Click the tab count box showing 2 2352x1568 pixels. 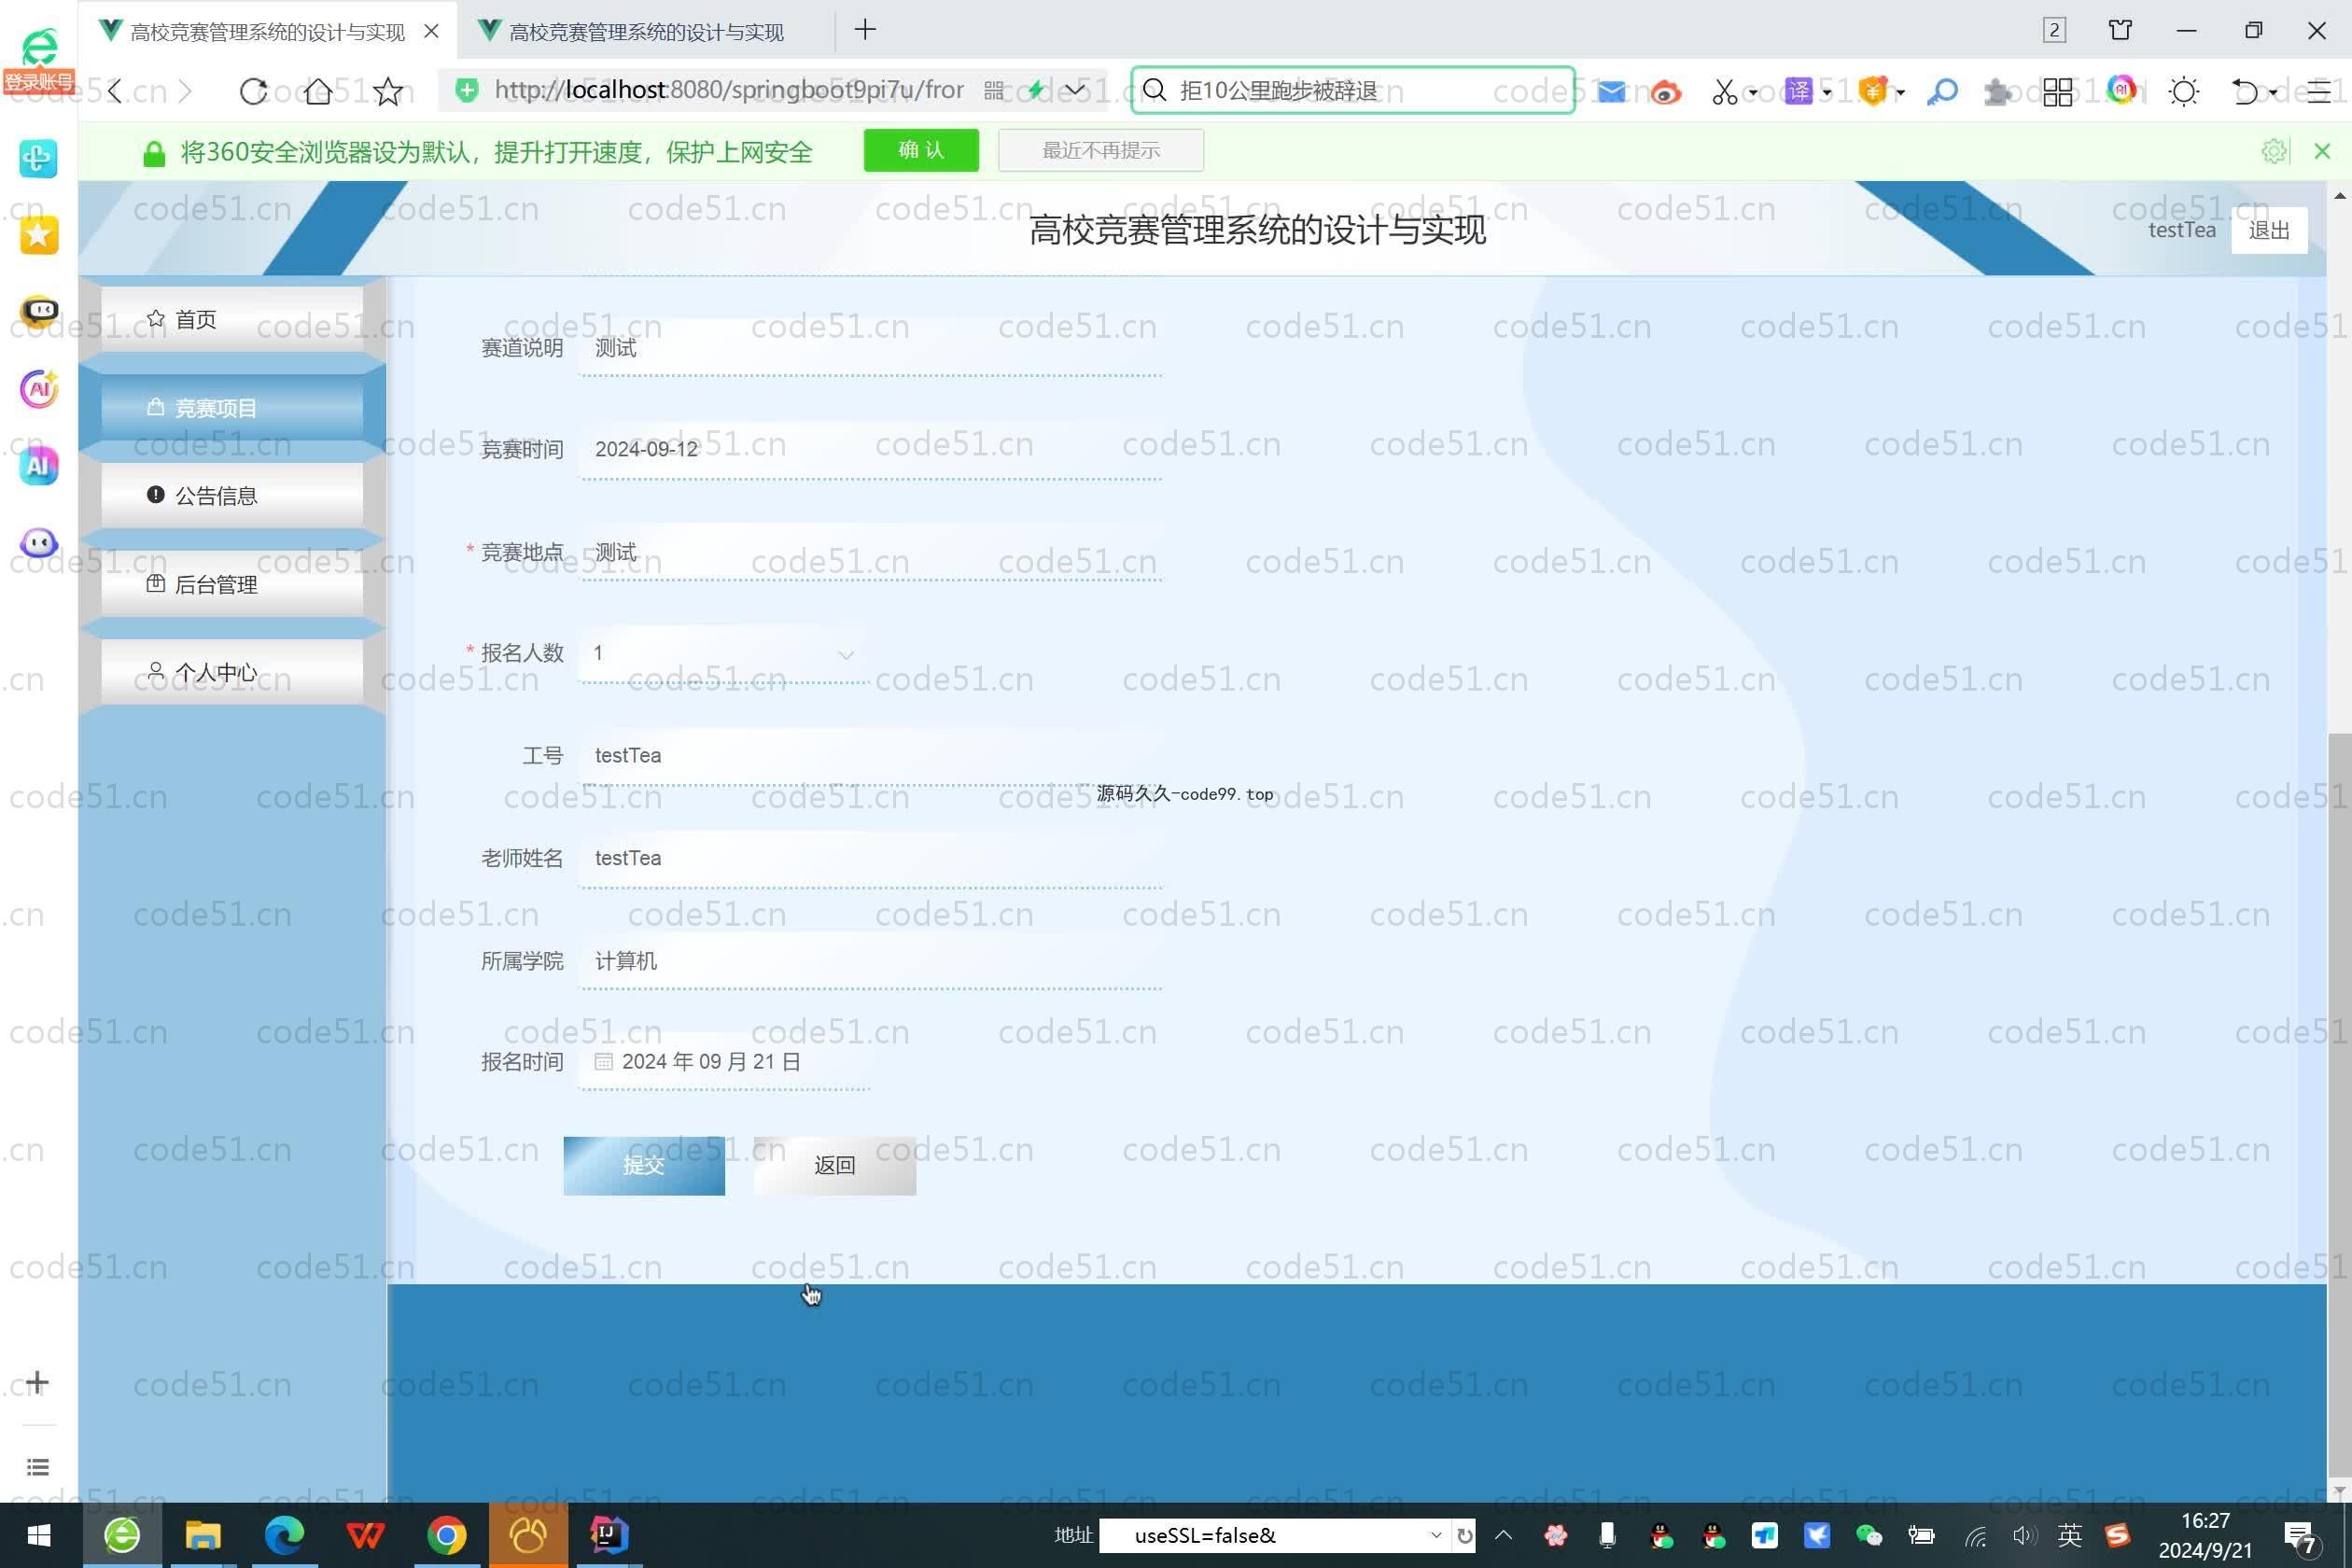point(2054,30)
